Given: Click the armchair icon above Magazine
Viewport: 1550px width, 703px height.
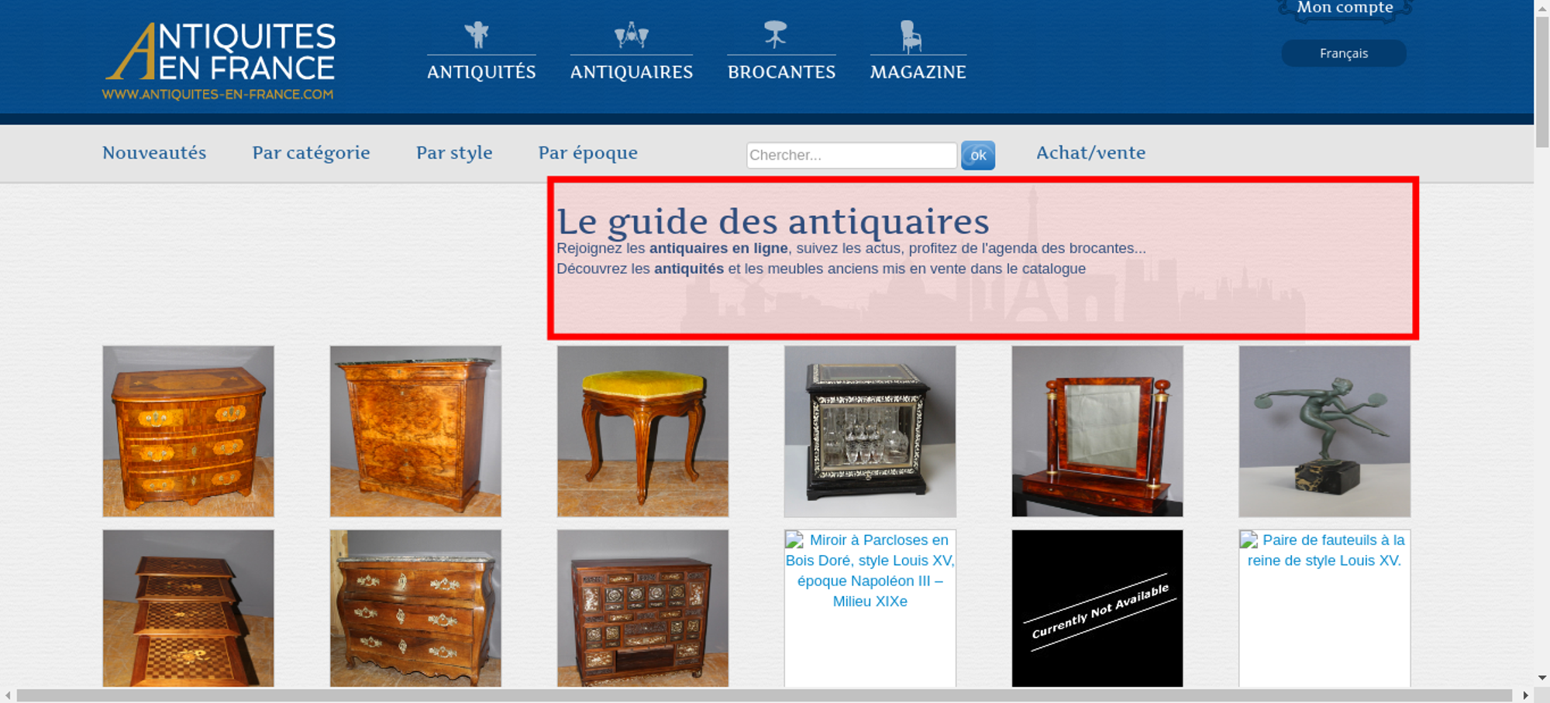Looking at the screenshot, I should tap(911, 36).
